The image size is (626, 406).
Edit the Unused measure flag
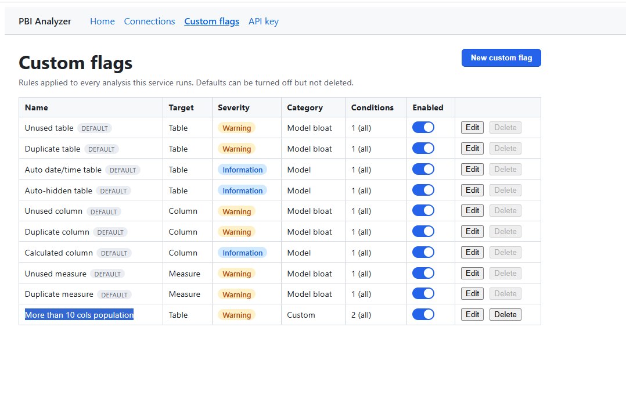coord(472,273)
